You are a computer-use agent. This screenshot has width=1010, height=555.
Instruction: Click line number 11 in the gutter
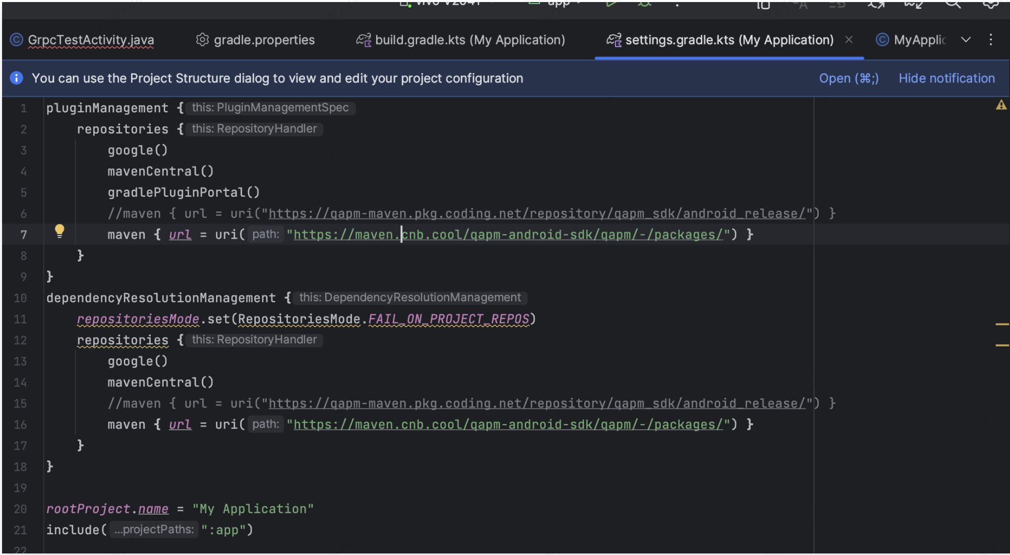pyautogui.click(x=20, y=319)
